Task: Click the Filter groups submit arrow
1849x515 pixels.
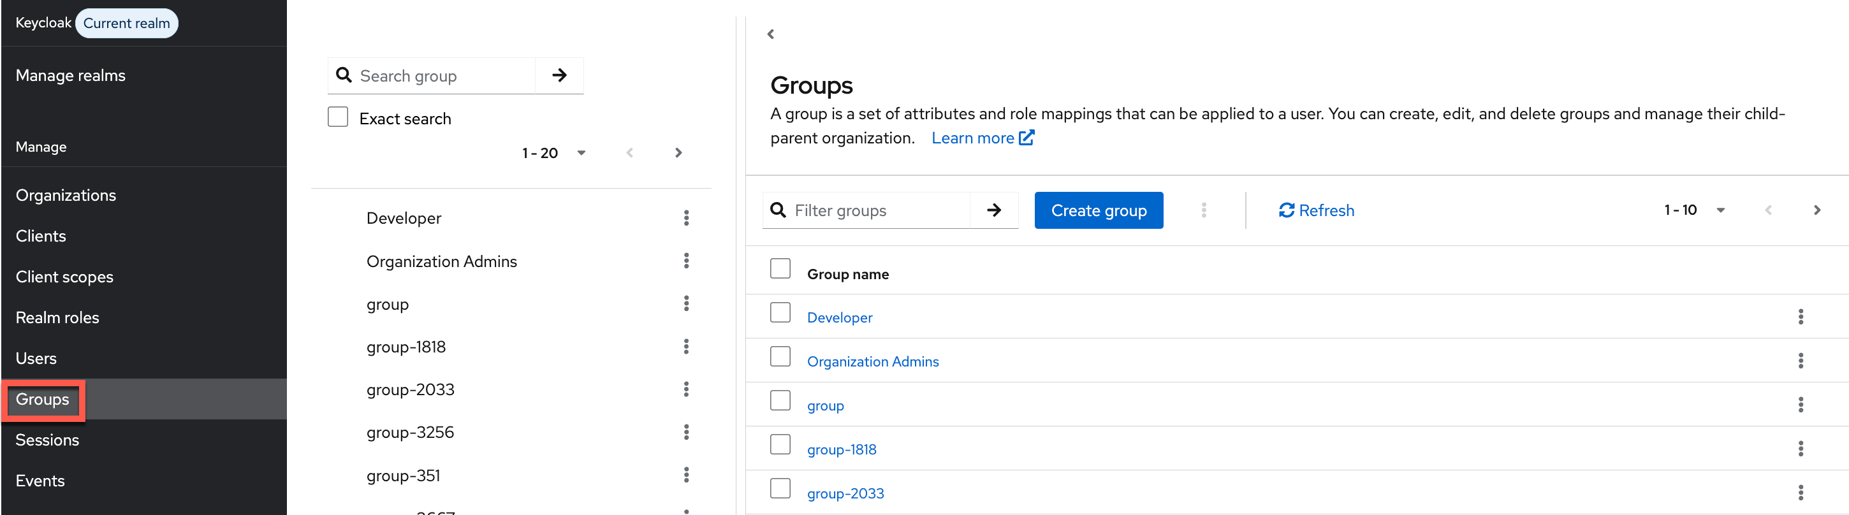Action: point(993,210)
